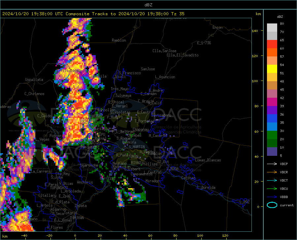This screenshot has width=297, height=240.
Task: Click the 'Palmira' map label
Action: tap(129, 142)
